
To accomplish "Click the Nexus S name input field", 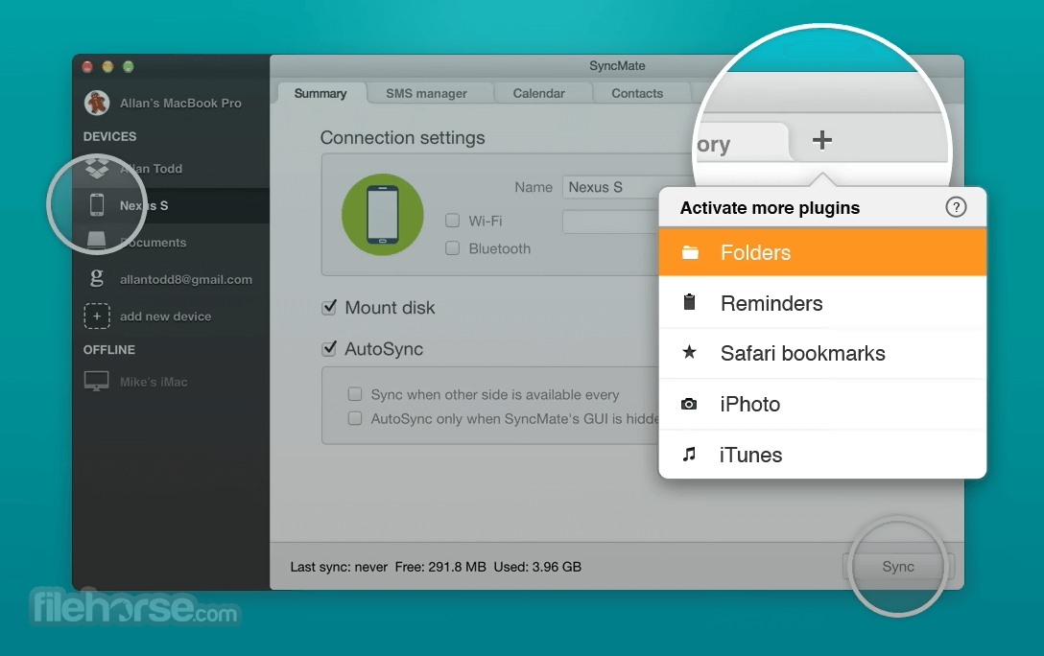I will pos(612,187).
